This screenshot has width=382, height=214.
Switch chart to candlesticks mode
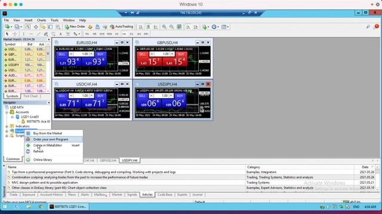(148, 27)
